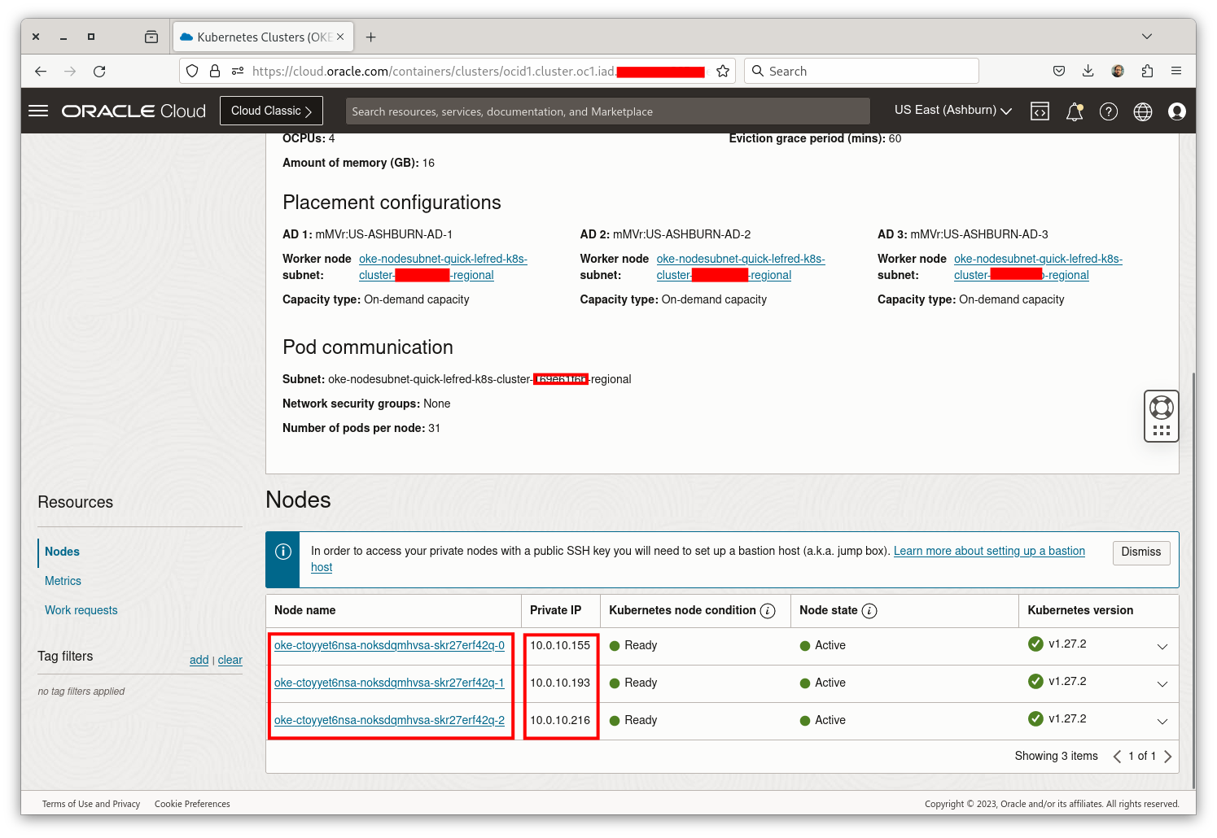The width and height of the screenshot is (1217, 838).
Task: Click private IP 10.0.10.193
Action: pyautogui.click(x=560, y=683)
